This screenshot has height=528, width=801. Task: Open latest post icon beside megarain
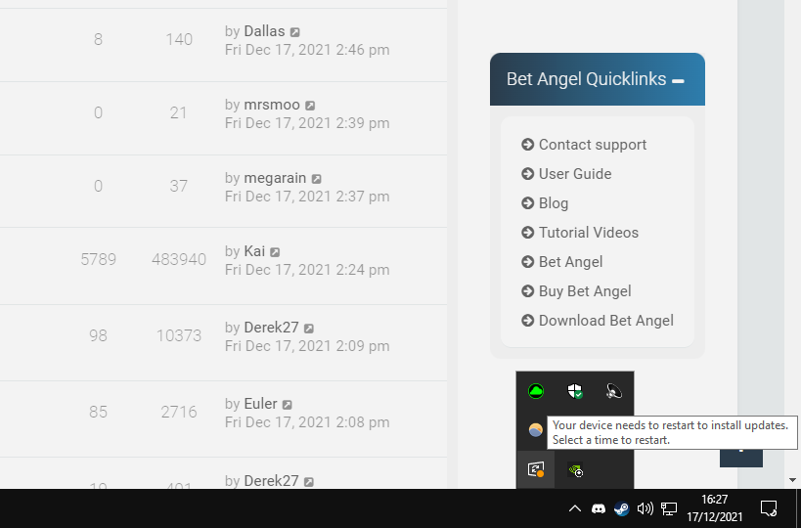317,179
